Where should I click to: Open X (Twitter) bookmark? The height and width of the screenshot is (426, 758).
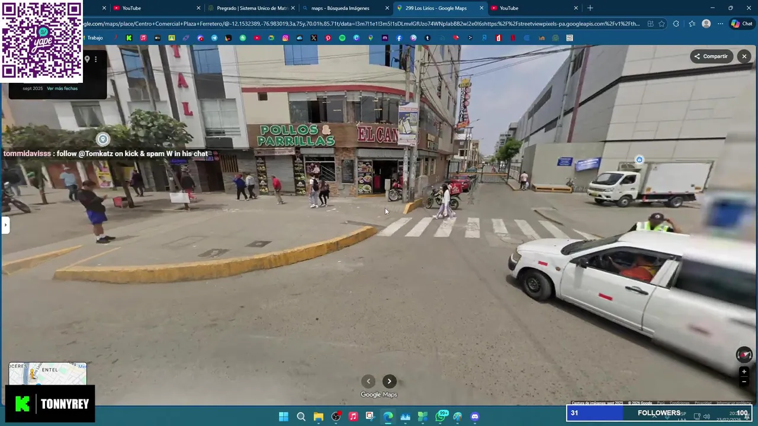(314, 38)
